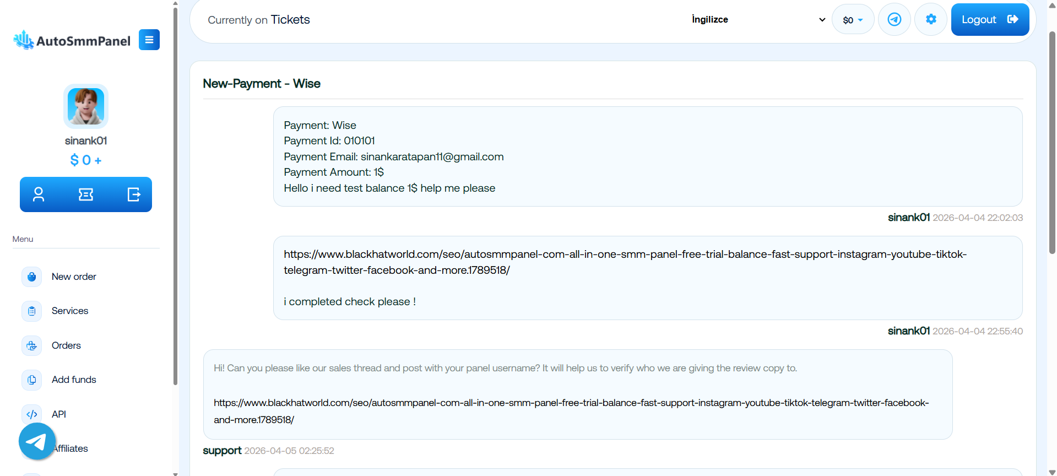Toggle the sidebar hamburger menu button
Screen dimensions: 1057x476
click(x=149, y=40)
